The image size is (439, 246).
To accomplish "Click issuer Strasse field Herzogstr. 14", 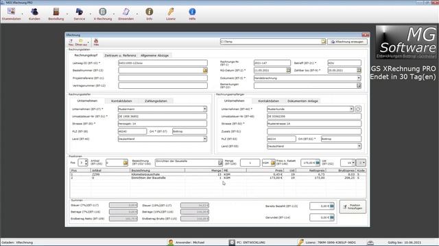I will point(163,124).
